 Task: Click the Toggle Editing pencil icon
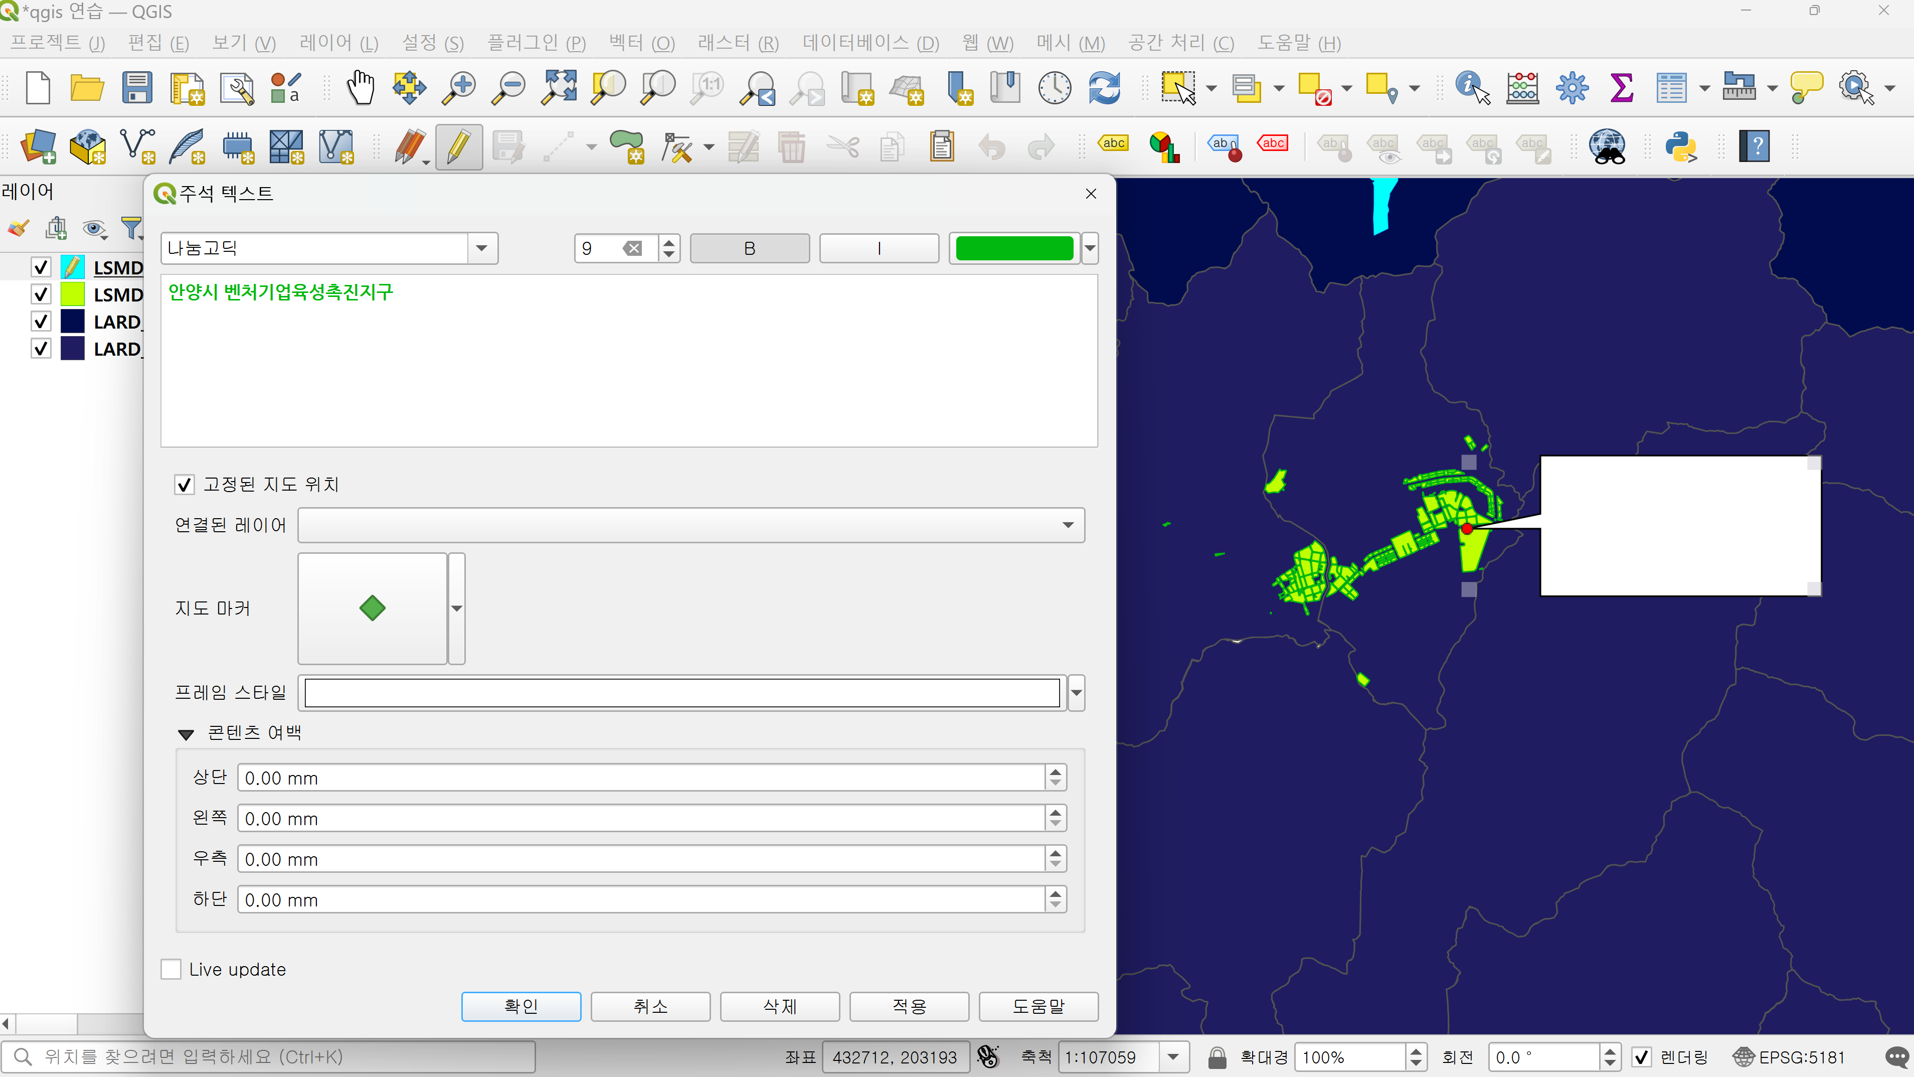point(458,146)
